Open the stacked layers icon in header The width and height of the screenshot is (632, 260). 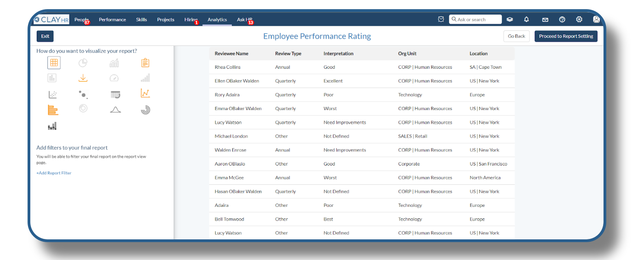[509, 19]
